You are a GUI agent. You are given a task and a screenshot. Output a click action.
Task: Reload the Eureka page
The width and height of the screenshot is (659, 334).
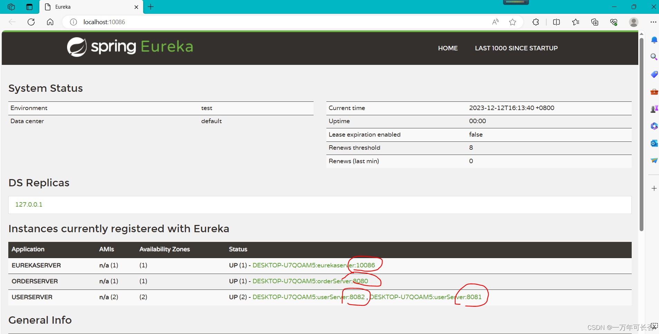click(31, 22)
